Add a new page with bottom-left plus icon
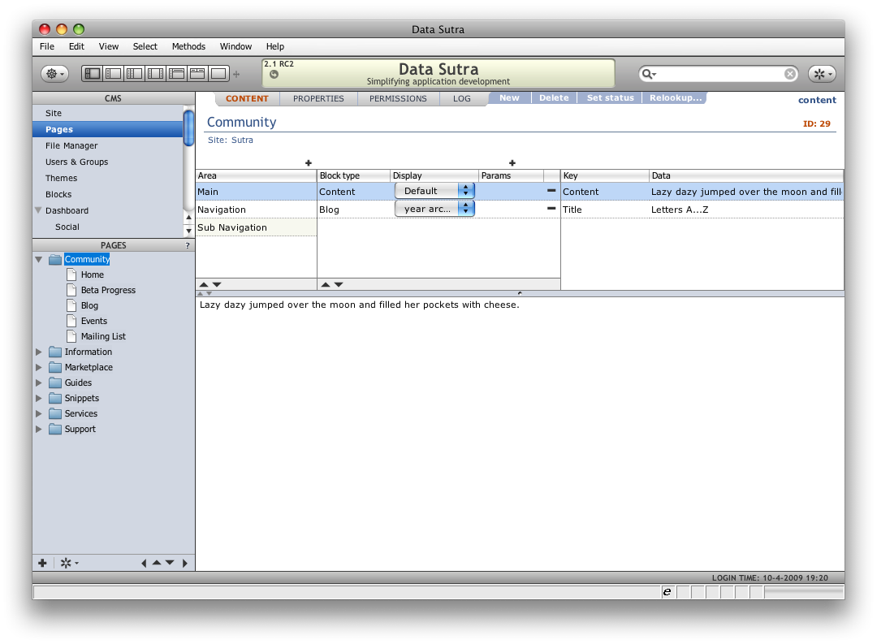 42,563
